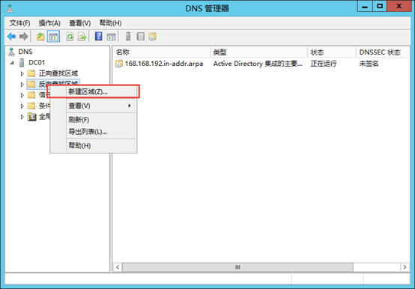The image size is (415, 289).
Task: Open the 操作(A) menu
Action: pos(49,23)
